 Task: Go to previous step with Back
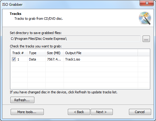click(x=79, y=112)
